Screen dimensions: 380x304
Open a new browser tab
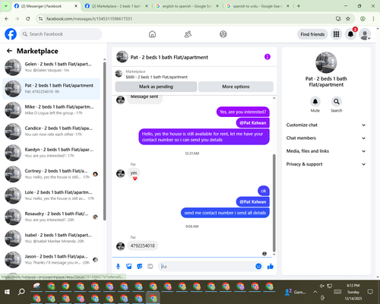(299, 6)
